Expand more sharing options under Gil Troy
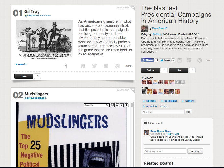224x168 pixels. pyautogui.click(x=128, y=66)
